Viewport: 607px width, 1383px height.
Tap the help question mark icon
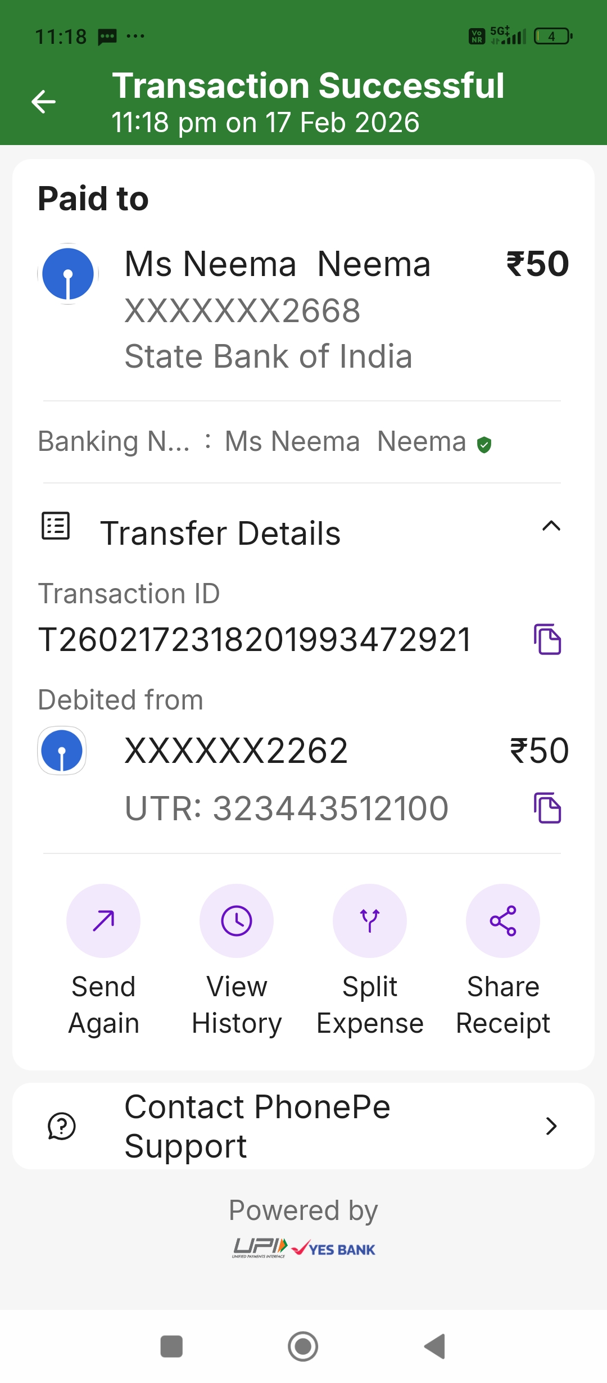62,1126
